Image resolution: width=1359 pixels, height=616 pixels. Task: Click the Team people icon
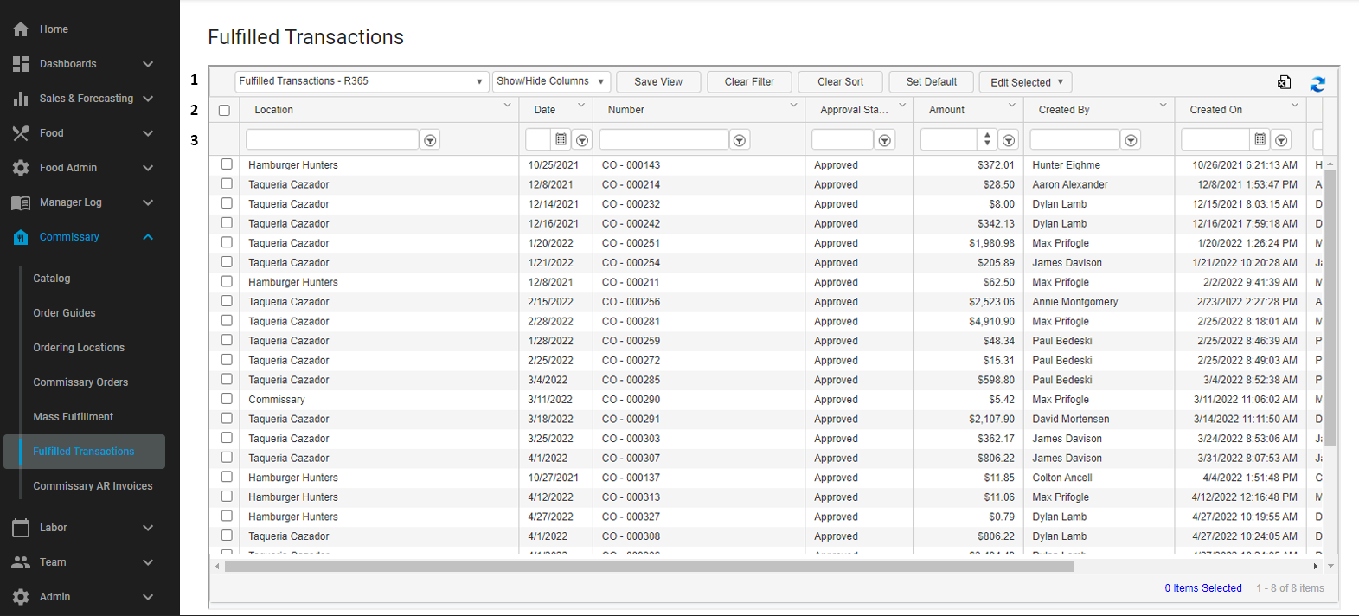[x=21, y=562]
